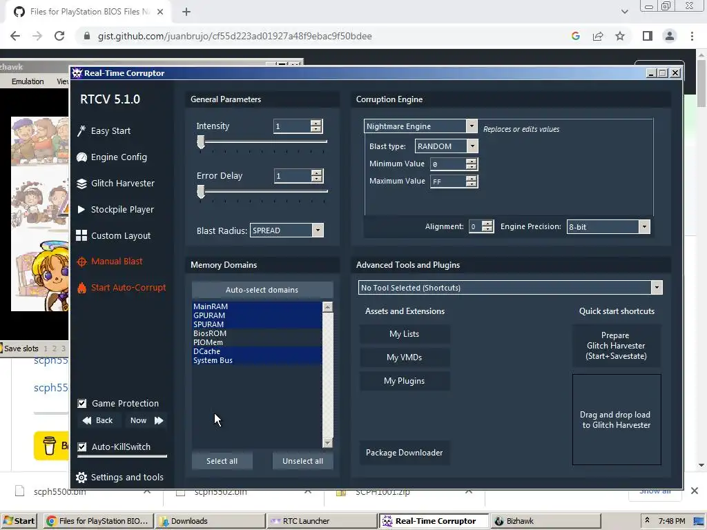
Task: Open My Plugins
Action: [x=405, y=381]
